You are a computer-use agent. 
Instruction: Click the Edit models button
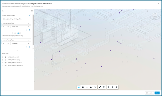tap(149, 93)
